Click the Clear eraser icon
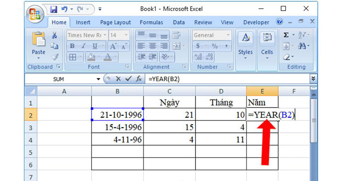 coord(287,57)
